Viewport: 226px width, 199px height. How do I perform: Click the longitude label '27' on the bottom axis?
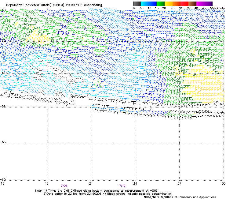179,183
